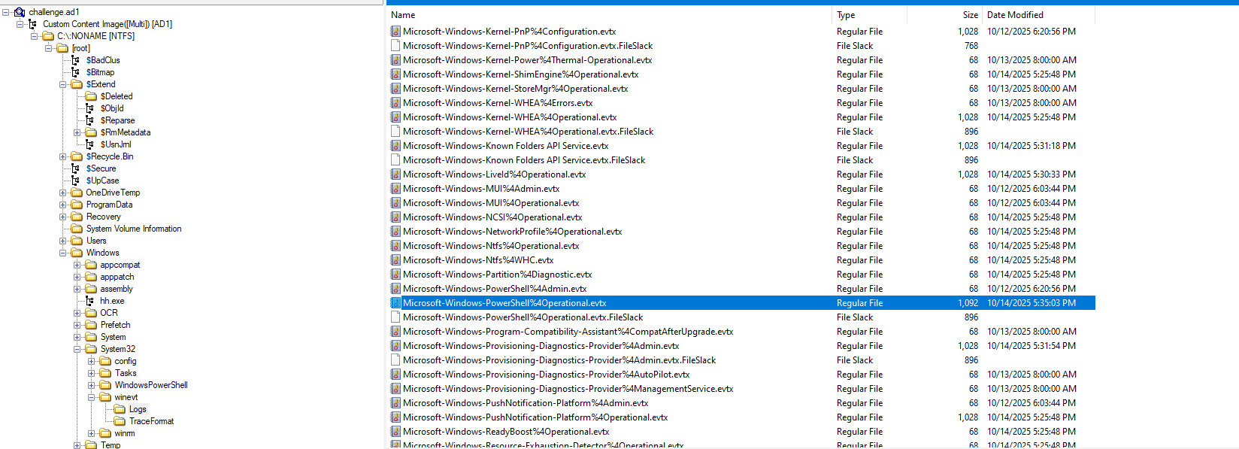The height and width of the screenshot is (449, 1239).
Task: Select Microsoft-Windows-Kernel-WHEA%4Errors.evtx file name
Action: [x=498, y=103]
